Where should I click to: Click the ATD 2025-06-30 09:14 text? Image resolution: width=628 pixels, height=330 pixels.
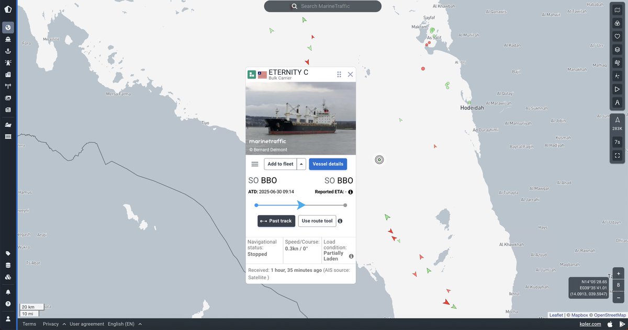point(271,192)
